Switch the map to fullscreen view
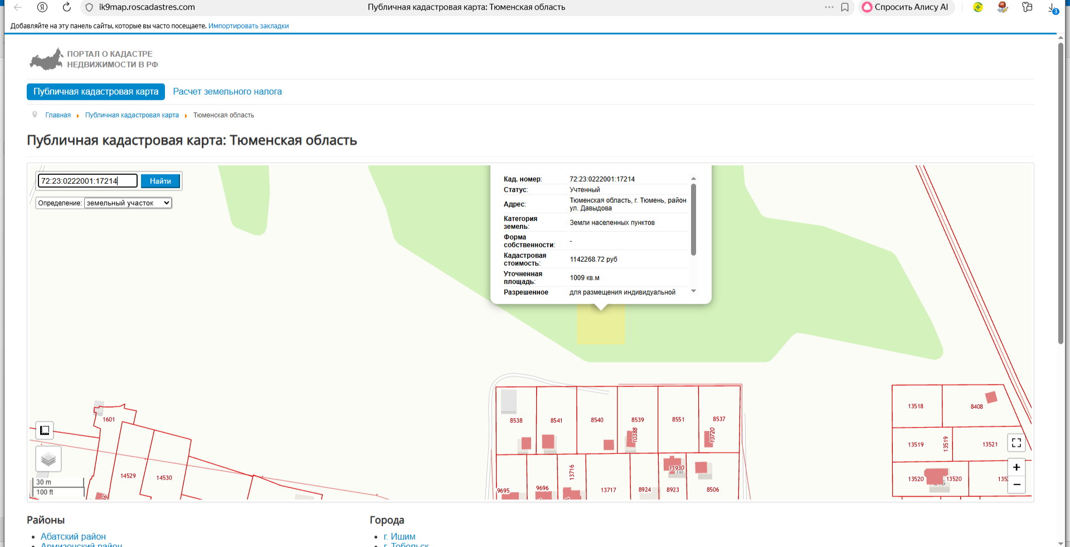This screenshot has width=1070, height=547. 1016,443
